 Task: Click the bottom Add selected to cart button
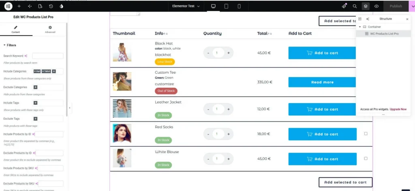pyautogui.click(x=345, y=182)
